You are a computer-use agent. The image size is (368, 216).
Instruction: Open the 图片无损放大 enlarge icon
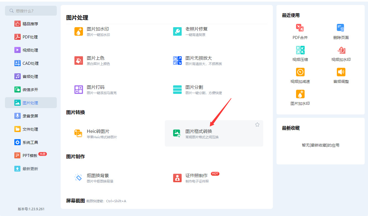(177, 61)
